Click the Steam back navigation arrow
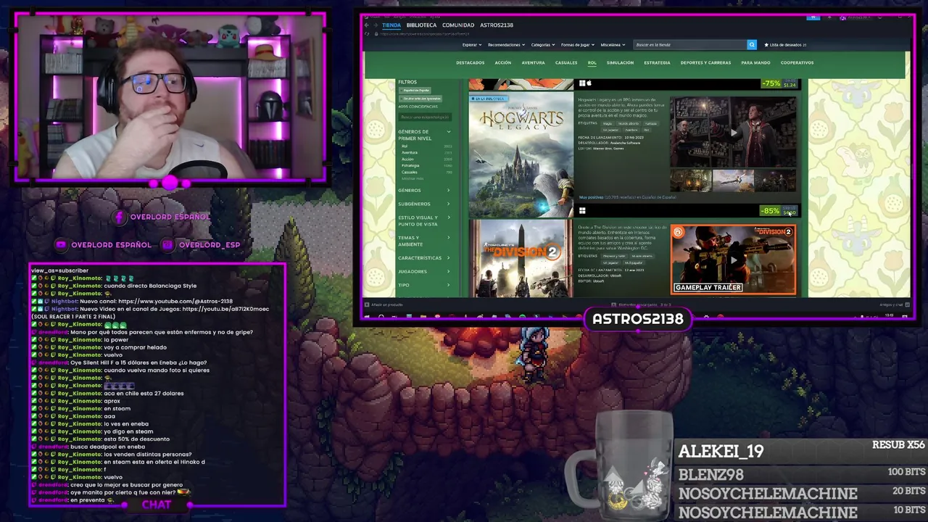The image size is (928, 522). [x=367, y=25]
